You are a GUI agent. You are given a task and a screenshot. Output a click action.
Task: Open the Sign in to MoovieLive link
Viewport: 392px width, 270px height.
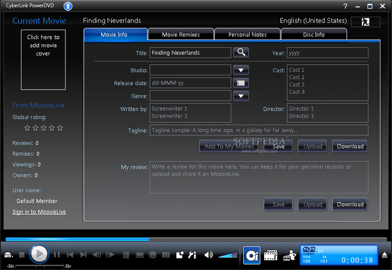coord(39,212)
